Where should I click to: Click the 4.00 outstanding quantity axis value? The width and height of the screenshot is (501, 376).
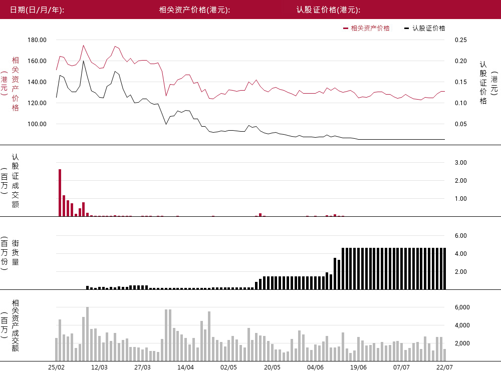pyautogui.click(x=461, y=254)
